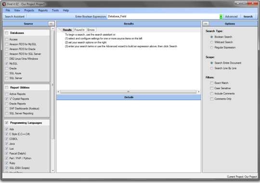The image size is (260, 183).
Task: Enable SQL Server Reporting checkbox
Action: click(6, 113)
